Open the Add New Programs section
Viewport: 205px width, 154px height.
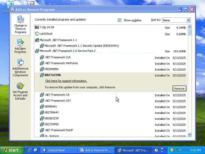click(x=20, y=46)
